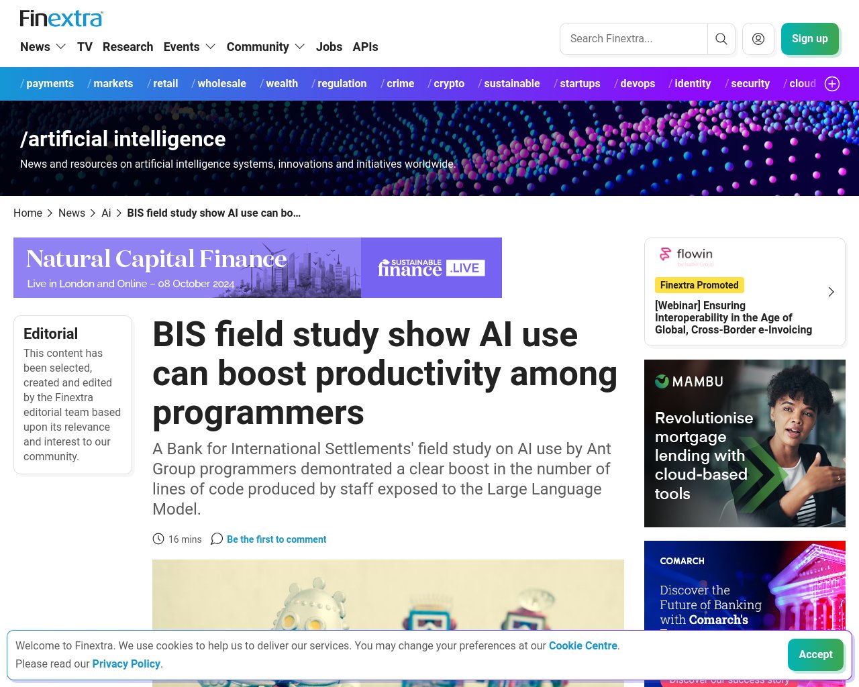Screen dimensions: 859x687
Task: Go to News breadcrumb
Action: click(72, 213)
